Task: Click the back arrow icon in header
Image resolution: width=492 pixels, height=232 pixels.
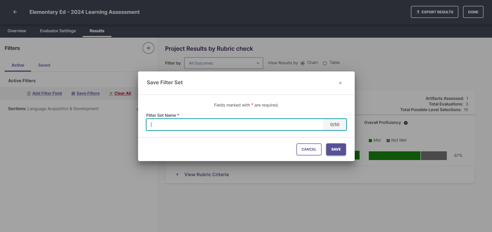Action: (15, 12)
